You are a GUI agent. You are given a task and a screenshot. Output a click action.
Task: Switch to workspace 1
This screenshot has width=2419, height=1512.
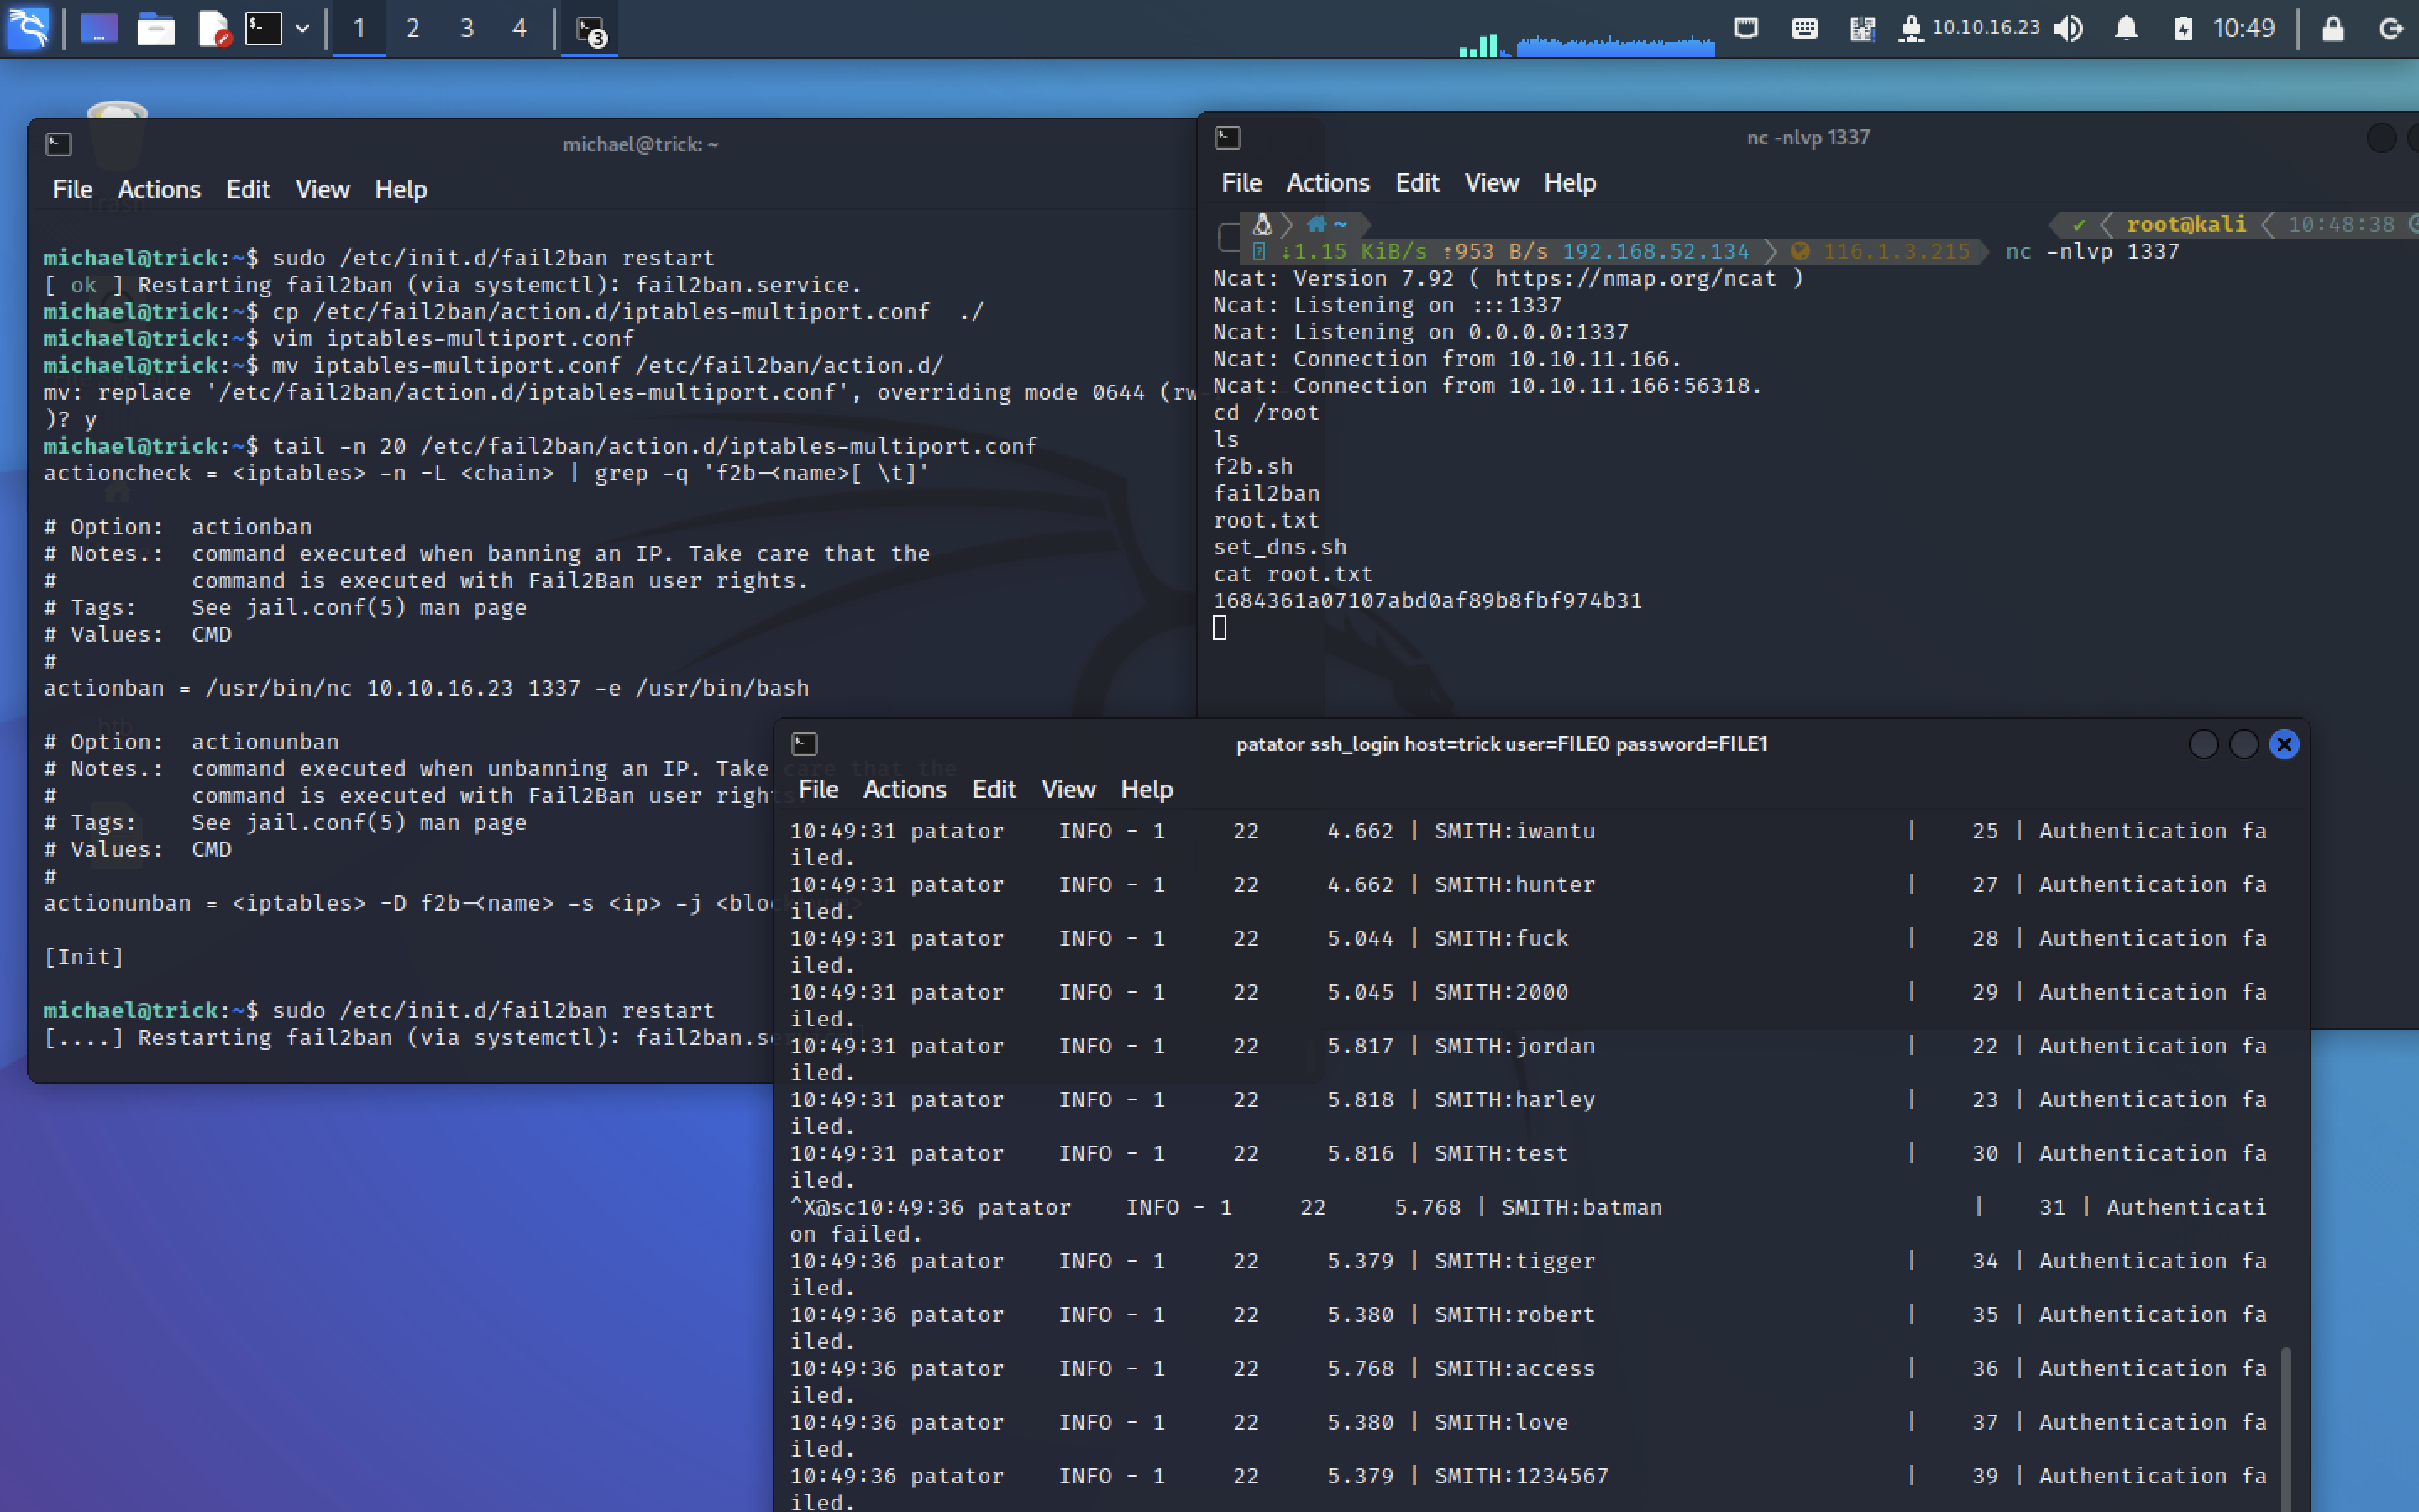[x=359, y=28]
